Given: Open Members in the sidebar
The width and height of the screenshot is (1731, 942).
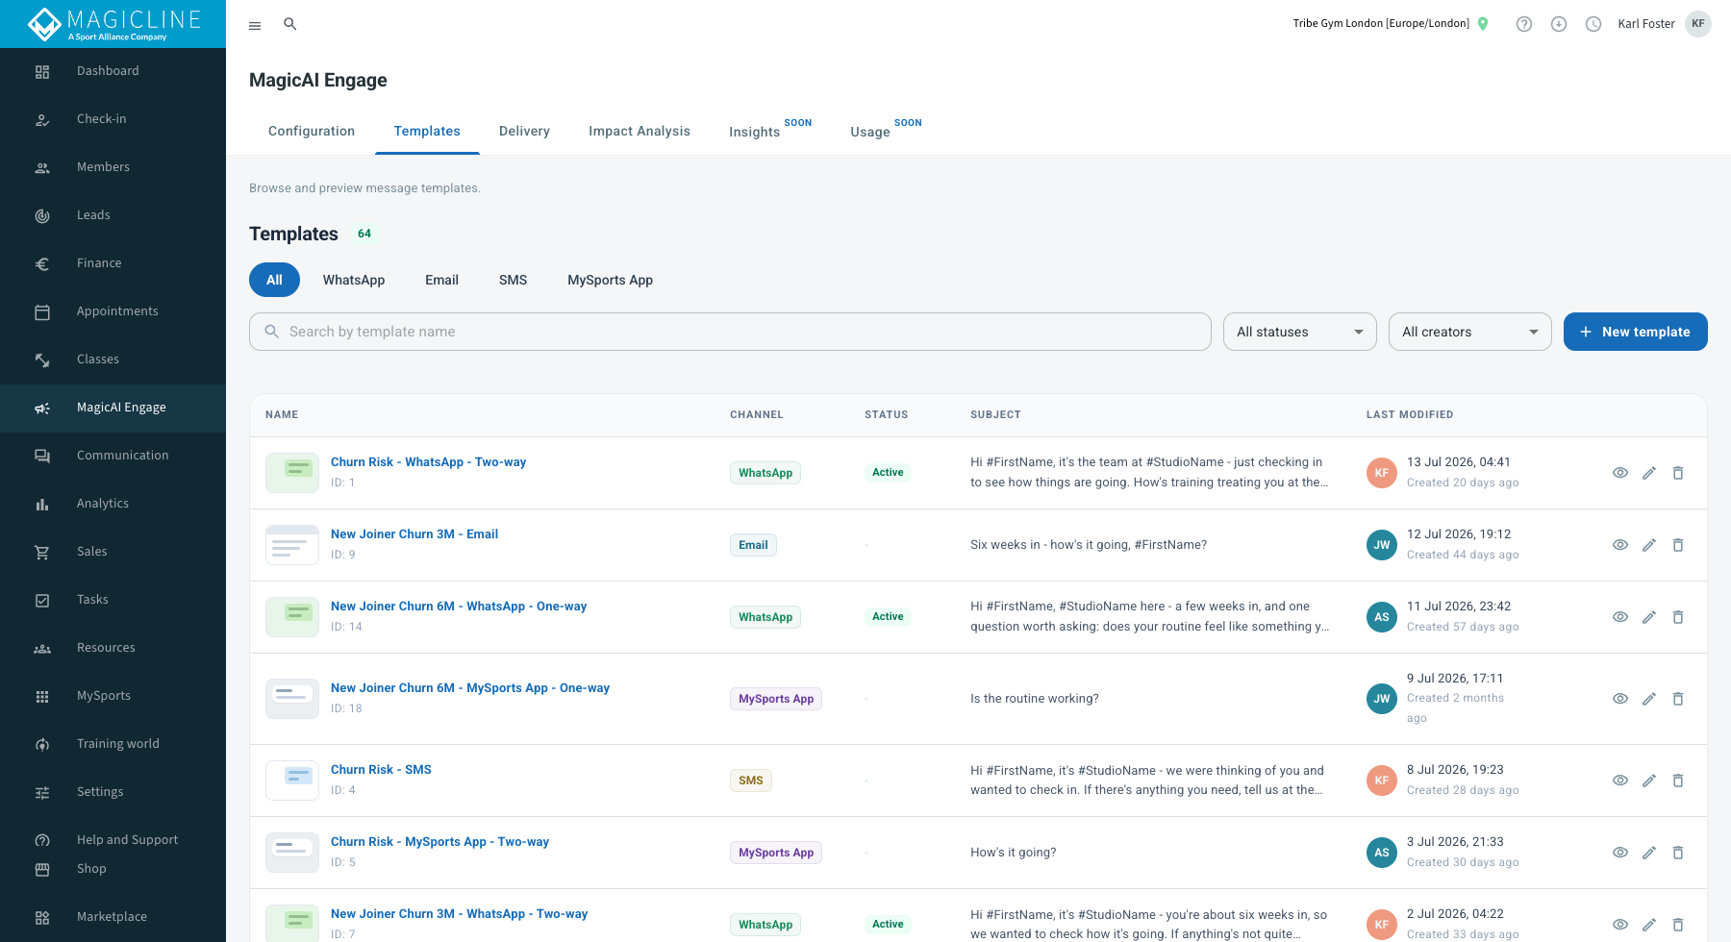Looking at the screenshot, I should click(113, 167).
